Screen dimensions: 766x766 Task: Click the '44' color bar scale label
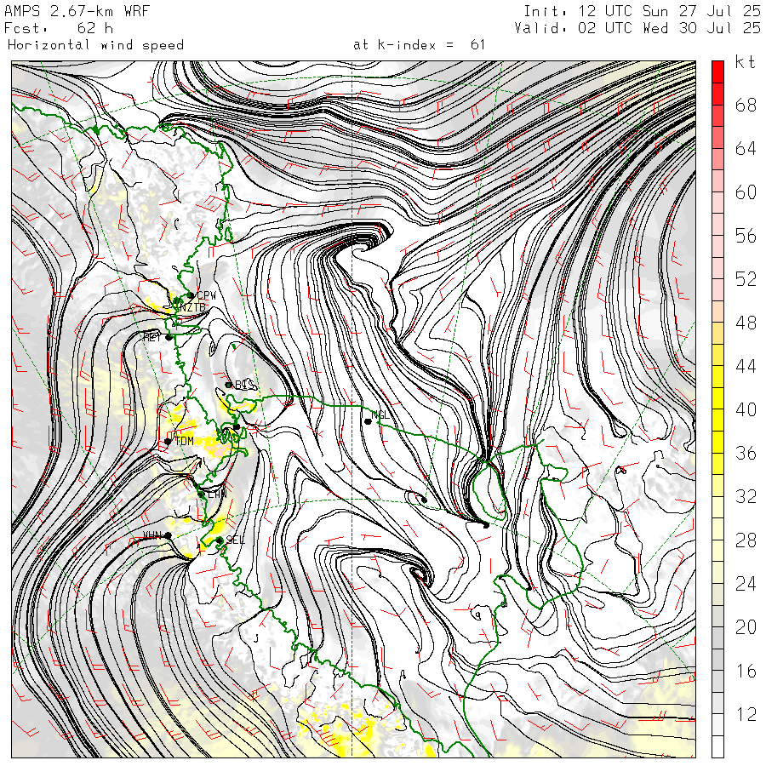point(746,366)
